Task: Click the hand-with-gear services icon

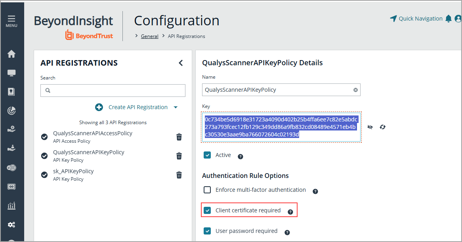Action: (x=12, y=129)
